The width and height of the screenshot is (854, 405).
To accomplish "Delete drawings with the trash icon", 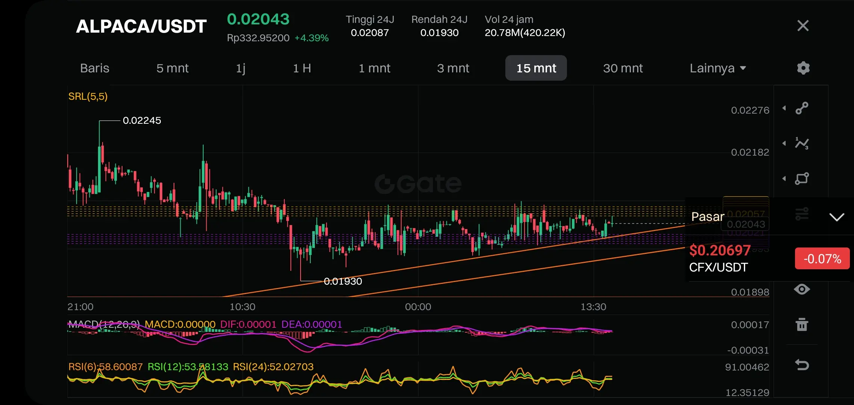I will [802, 324].
